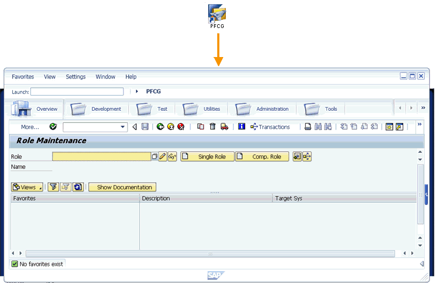The width and height of the screenshot is (435, 283).
Task: Switch to the Utilities tab
Action: (x=202, y=109)
